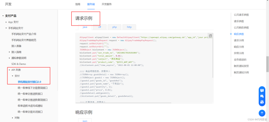The width and height of the screenshot is (269, 122).
Task: Click the page vertical scrollbar thumb
Action: point(267,64)
